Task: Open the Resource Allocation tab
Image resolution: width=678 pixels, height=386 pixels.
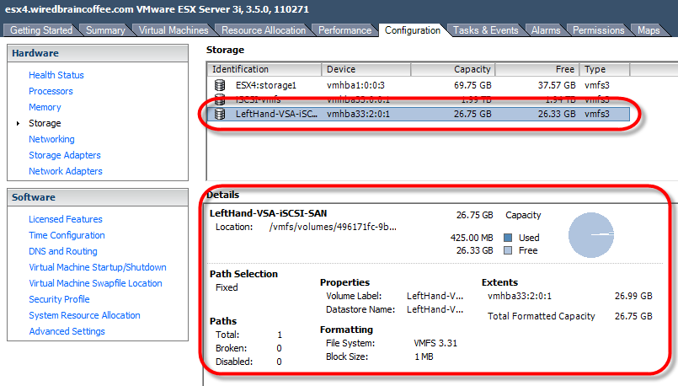Action: click(264, 30)
